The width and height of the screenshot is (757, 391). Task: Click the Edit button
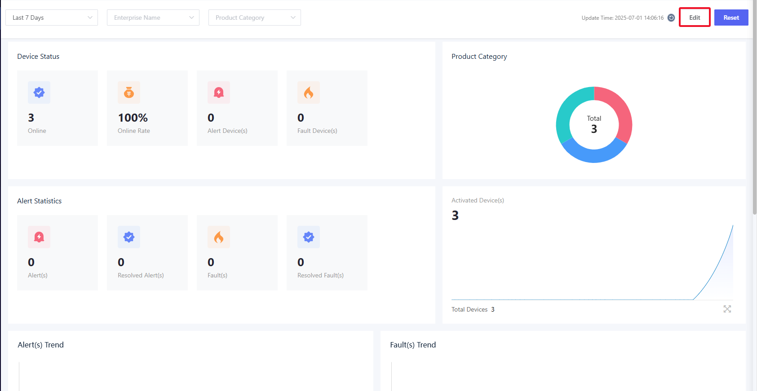695,18
